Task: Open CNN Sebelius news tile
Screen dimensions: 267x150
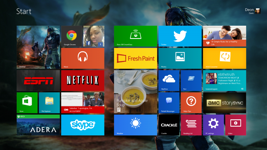Action: tap(83, 103)
